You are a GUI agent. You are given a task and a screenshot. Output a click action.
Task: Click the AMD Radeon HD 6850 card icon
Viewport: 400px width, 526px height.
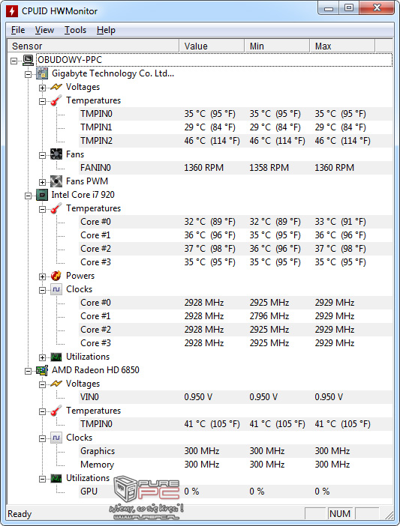42,370
